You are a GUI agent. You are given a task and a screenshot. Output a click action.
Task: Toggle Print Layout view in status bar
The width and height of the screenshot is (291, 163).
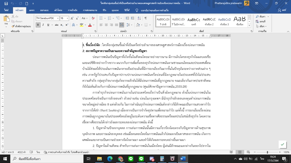240,152
